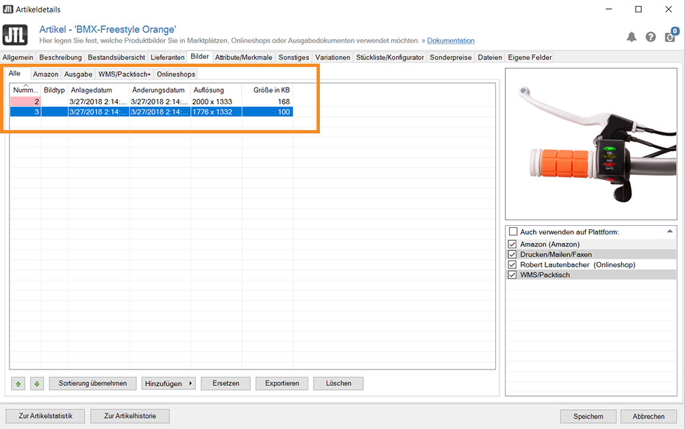Click the JTL logo icon

click(15, 35)
